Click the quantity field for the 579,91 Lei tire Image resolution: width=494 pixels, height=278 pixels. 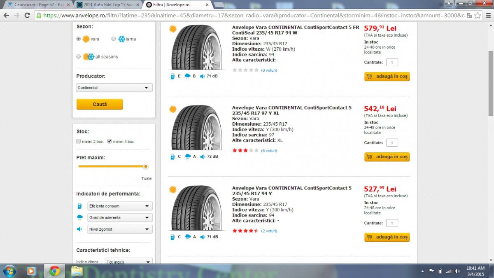tap(392, 62)
